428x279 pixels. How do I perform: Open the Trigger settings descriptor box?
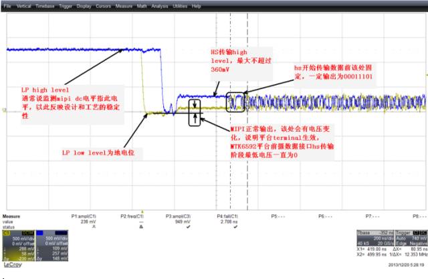(x=409, y=242)
